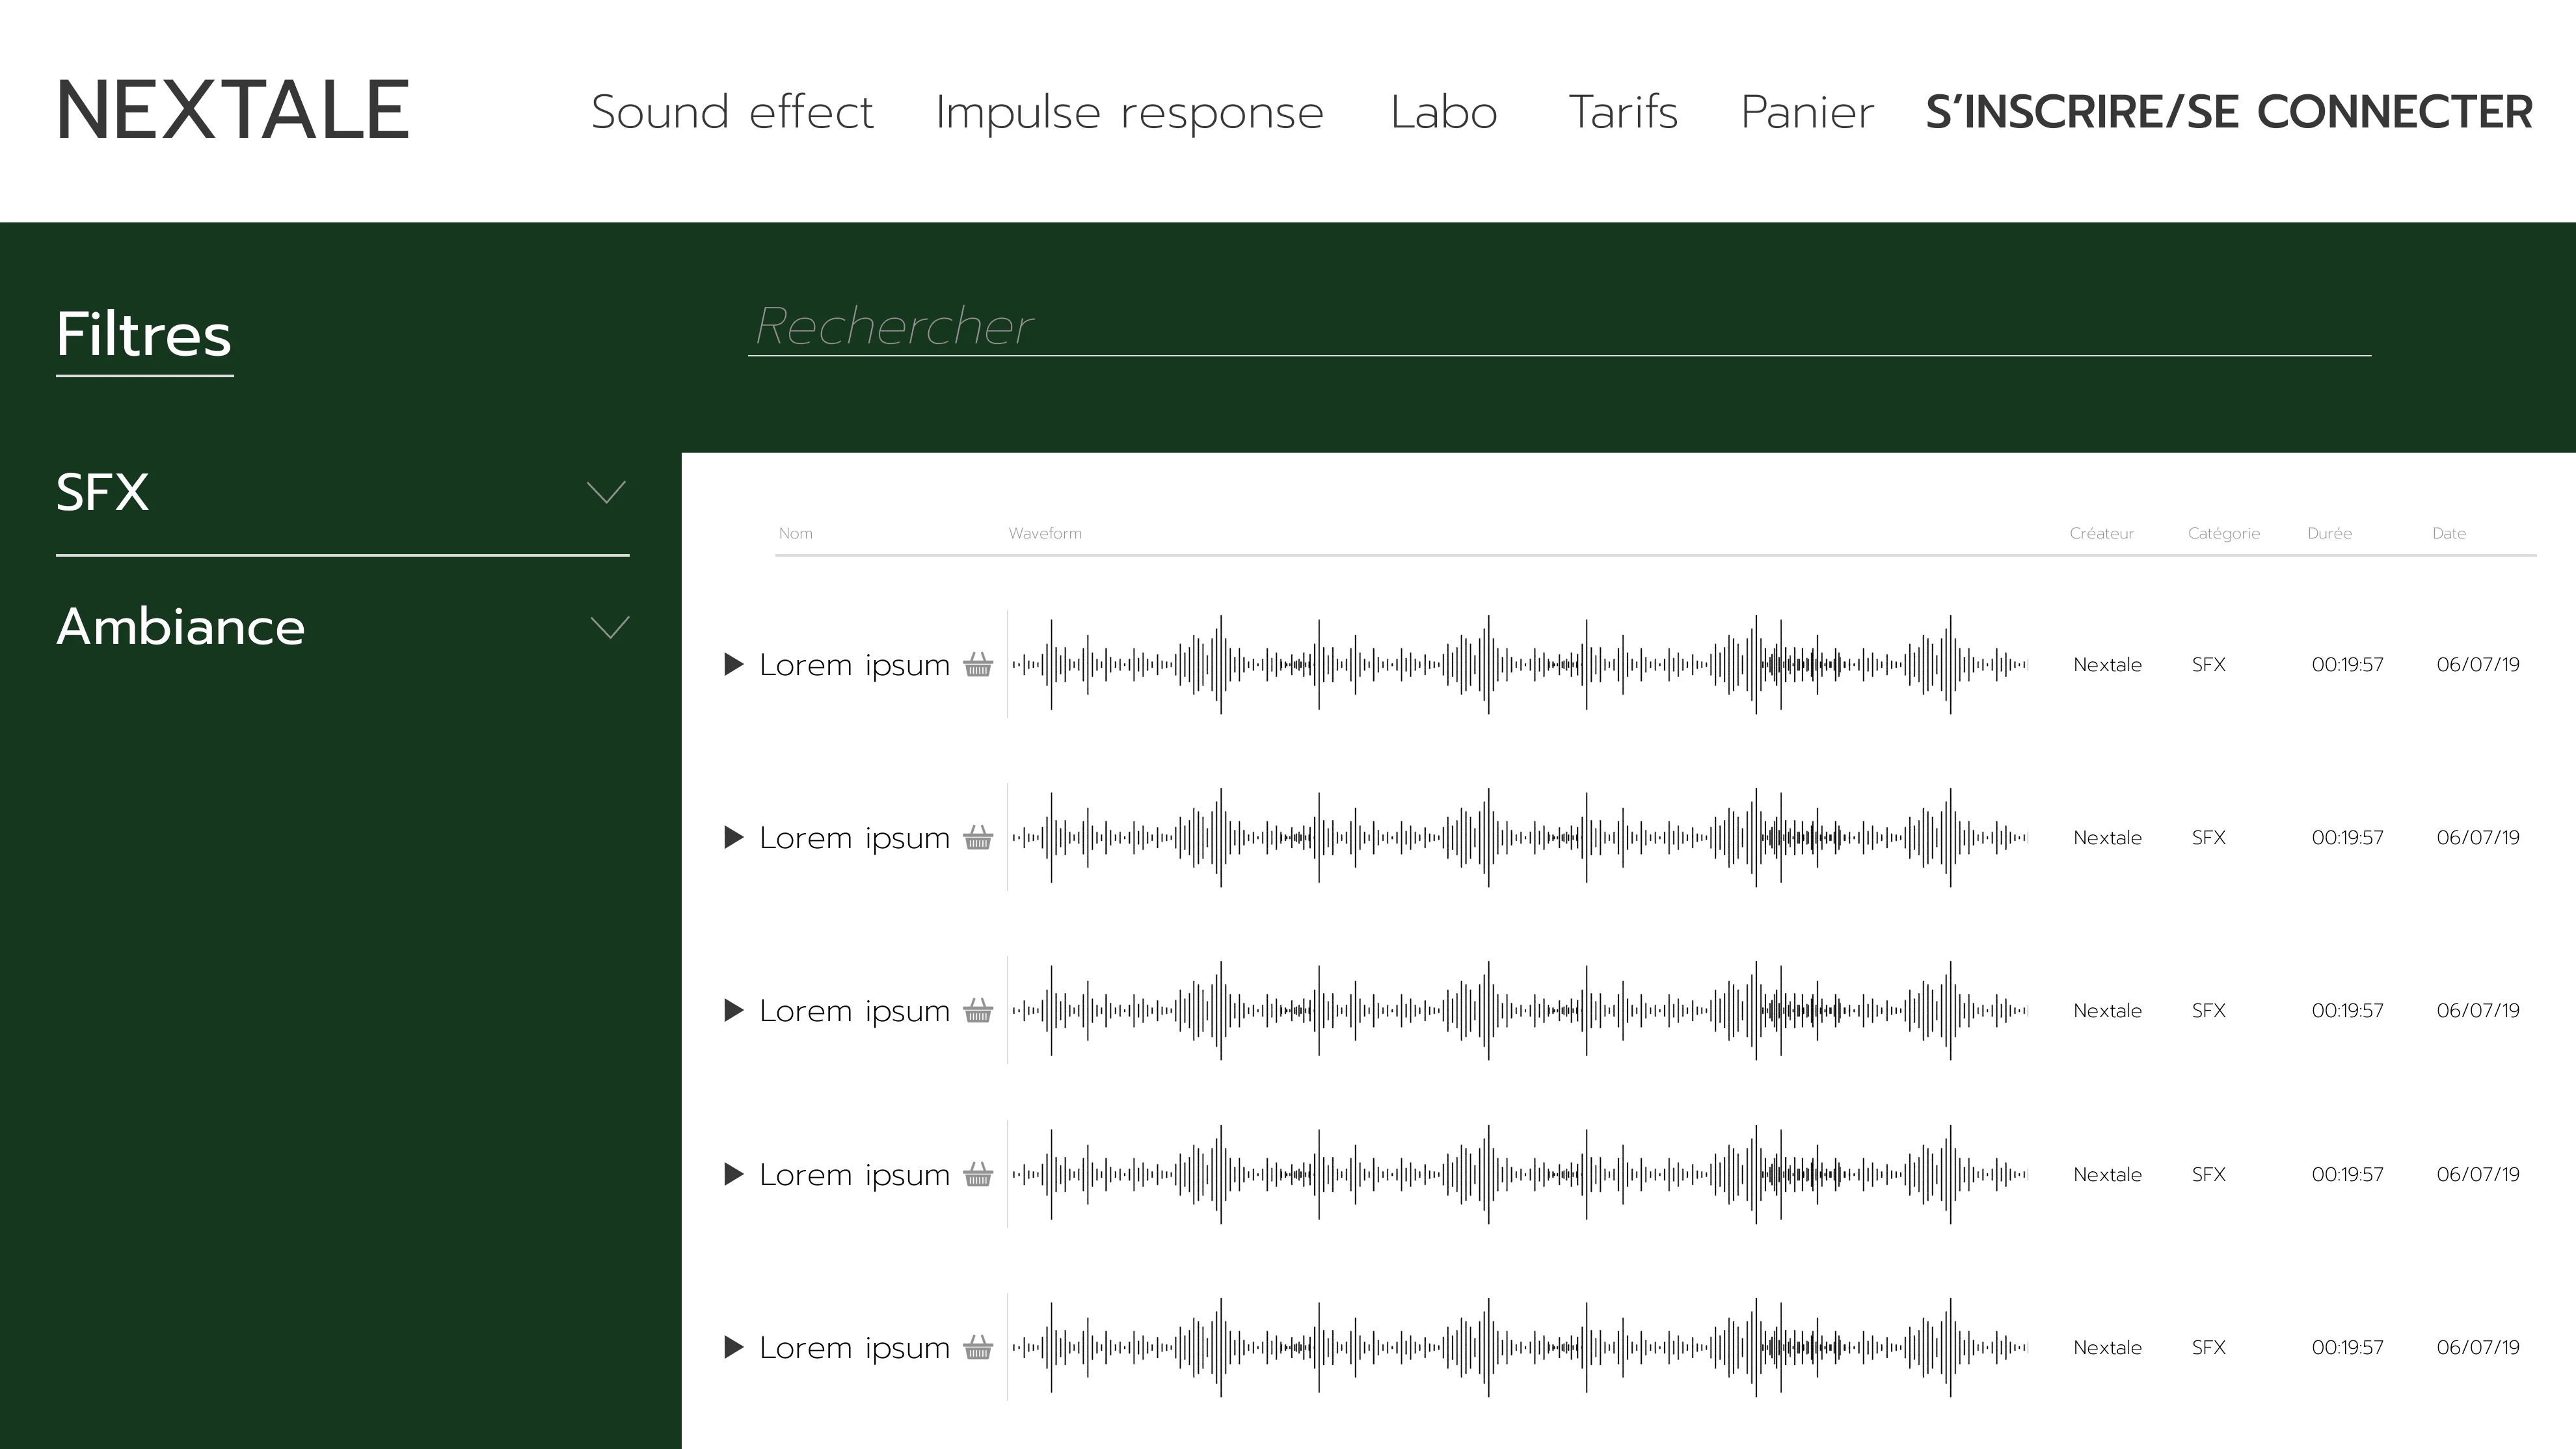Click duration 00:19:57 in the first row
Screen dimensions: 2576x1449
pos(2347,664)
